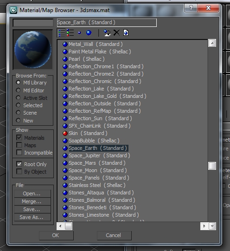The image size is (230, 251).
Task: Click sphere icon next to Reflection_Chrome1
Action: 65,67
